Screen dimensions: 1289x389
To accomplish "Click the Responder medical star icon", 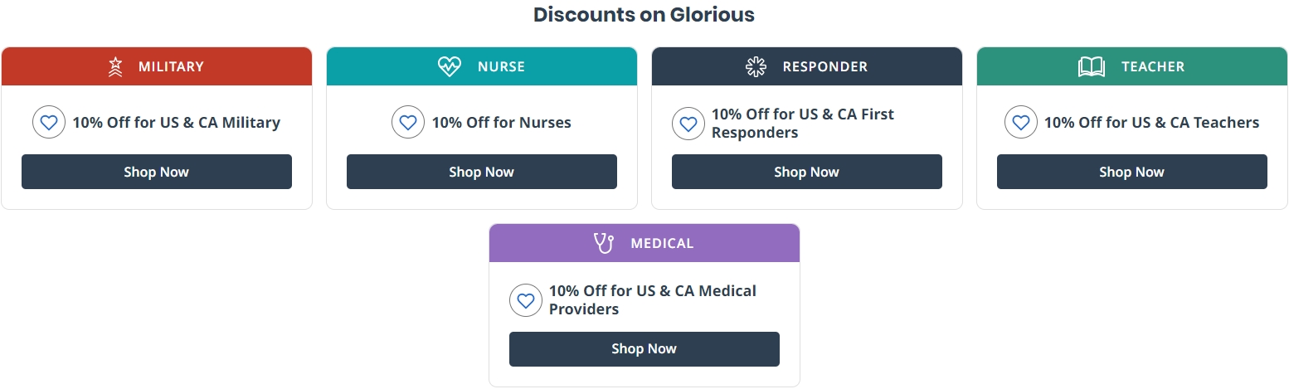I will click(x=756, y=66).
